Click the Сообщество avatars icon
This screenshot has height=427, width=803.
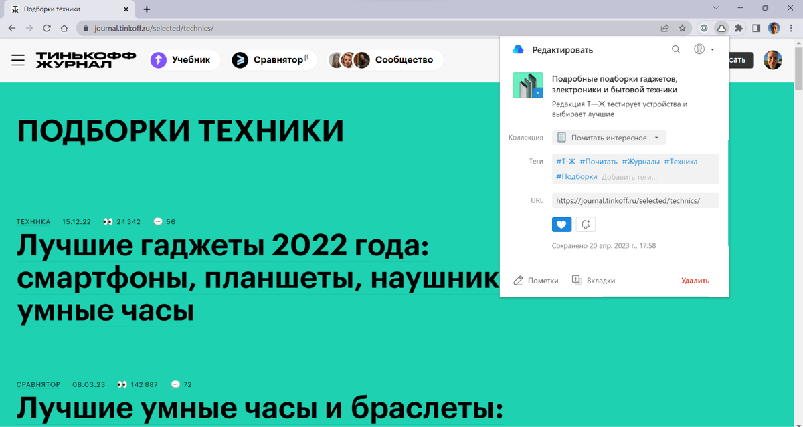[349, 60]
